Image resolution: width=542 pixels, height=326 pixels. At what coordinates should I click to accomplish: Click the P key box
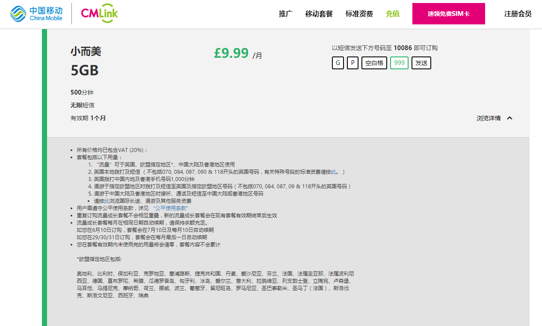pos(352,63)
